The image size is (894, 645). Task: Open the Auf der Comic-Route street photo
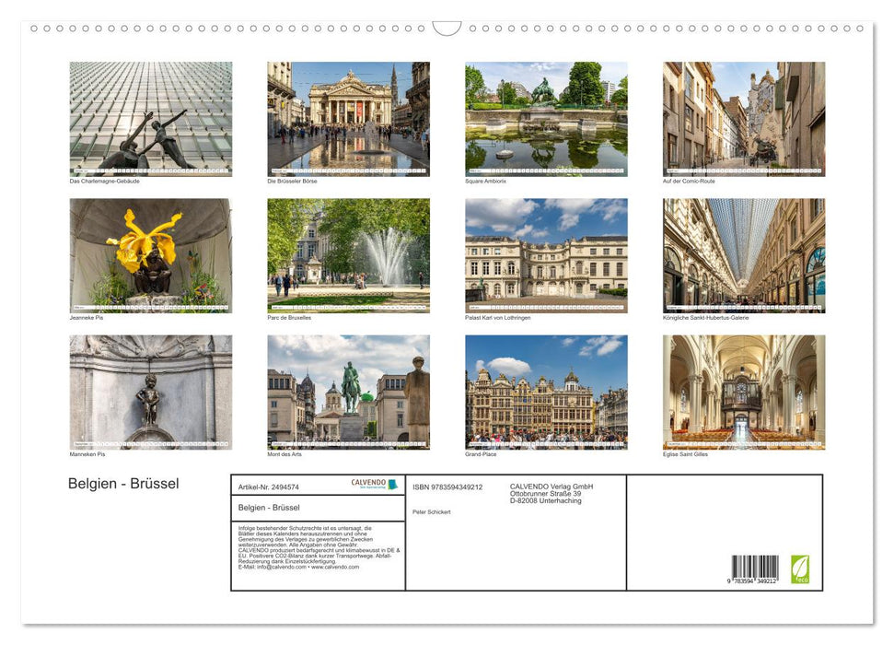click(x=744, y=119)
